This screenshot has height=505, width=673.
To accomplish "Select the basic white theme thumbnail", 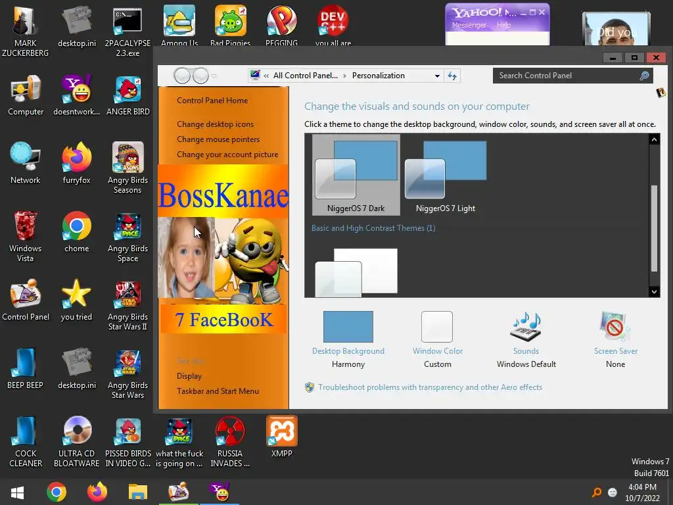I will click(356, 272).
